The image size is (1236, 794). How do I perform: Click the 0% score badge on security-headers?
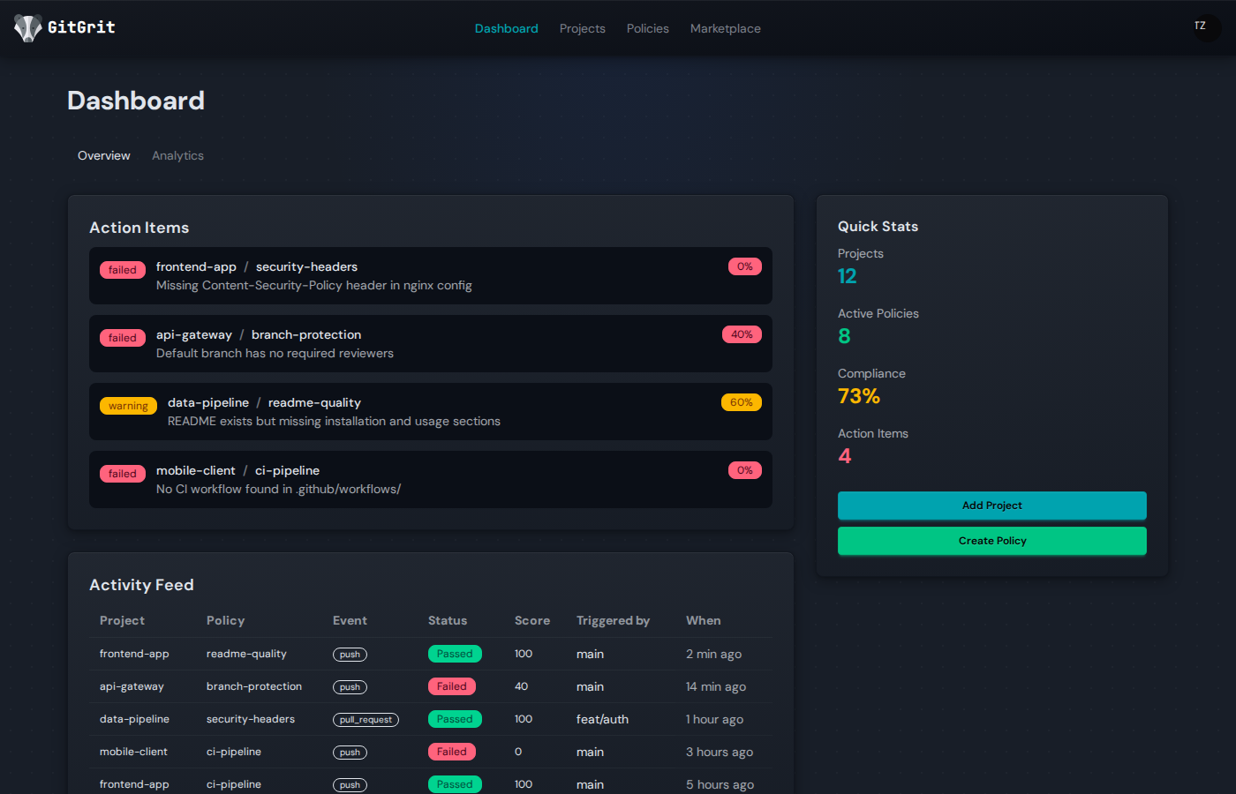(745, 266)
